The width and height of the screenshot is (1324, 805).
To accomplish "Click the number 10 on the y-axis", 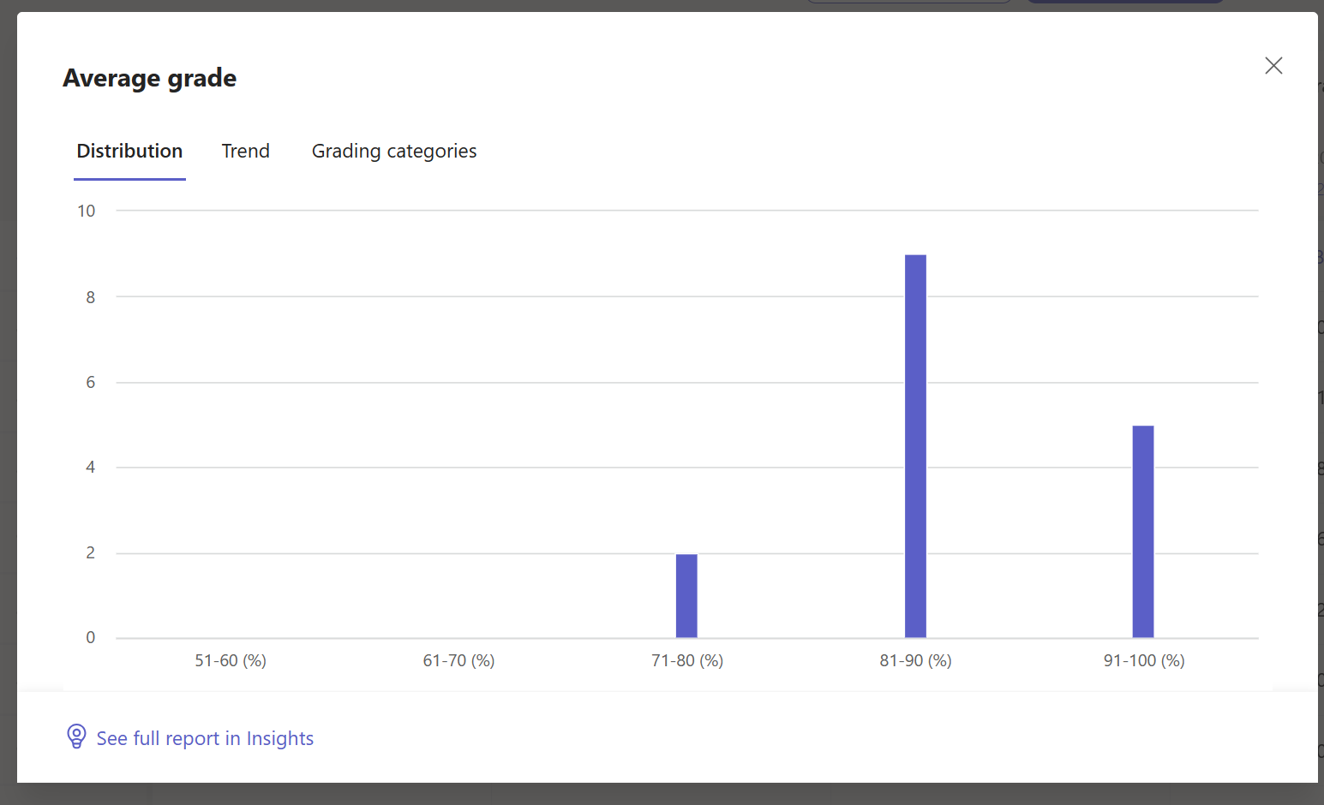I will tap(87, 211).
